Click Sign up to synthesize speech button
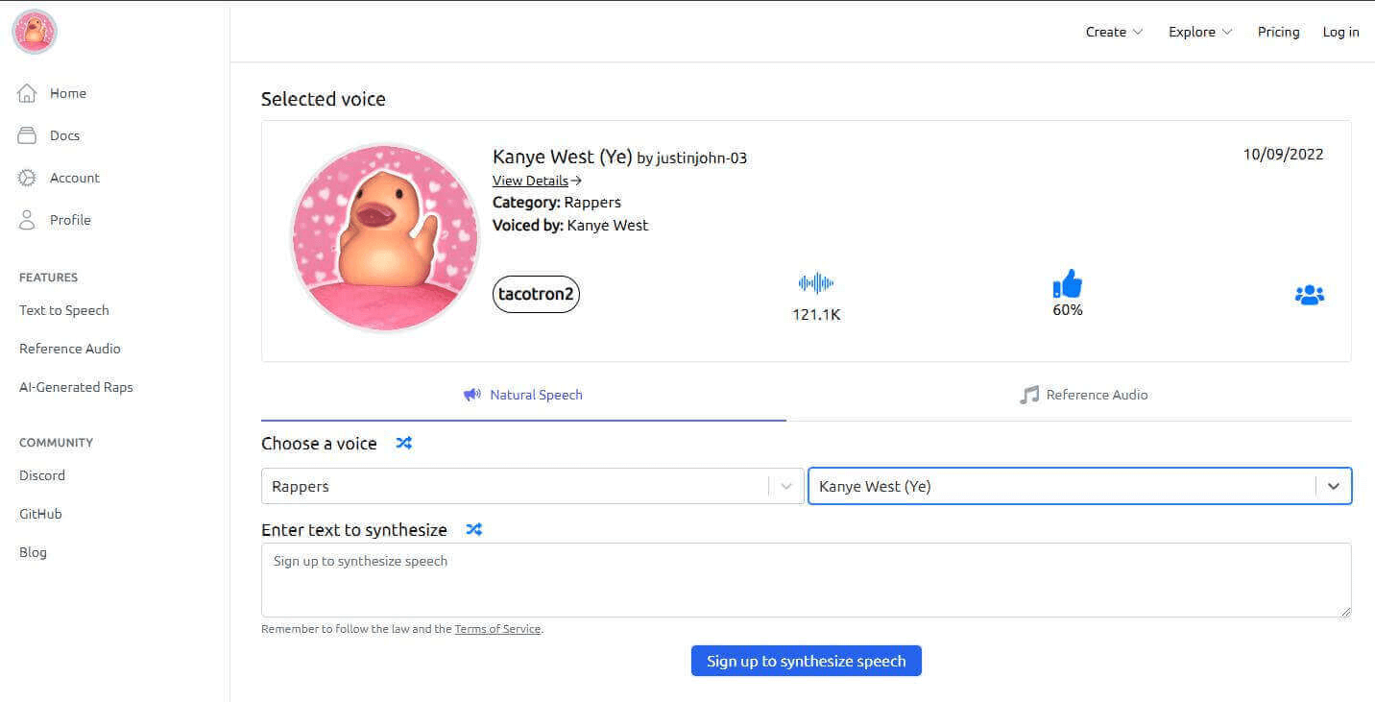 [807, 661]
